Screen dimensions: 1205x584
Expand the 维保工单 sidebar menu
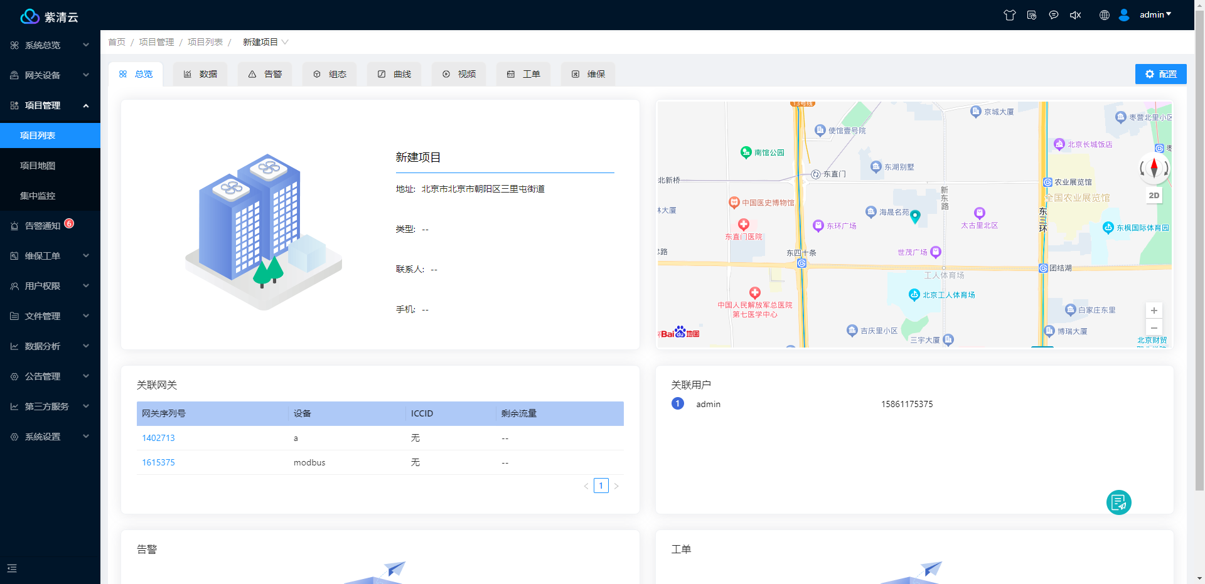pyautogui.click(x=50, y=256)
